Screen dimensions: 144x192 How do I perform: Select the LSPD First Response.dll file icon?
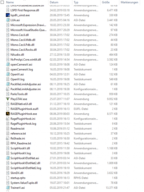tap(8, 10)
